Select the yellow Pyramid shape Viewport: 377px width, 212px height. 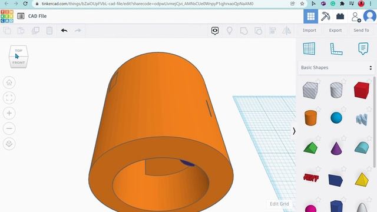[362, 180]
